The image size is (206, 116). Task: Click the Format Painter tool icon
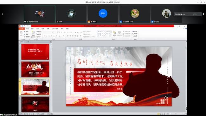click(x=25, y=37)
